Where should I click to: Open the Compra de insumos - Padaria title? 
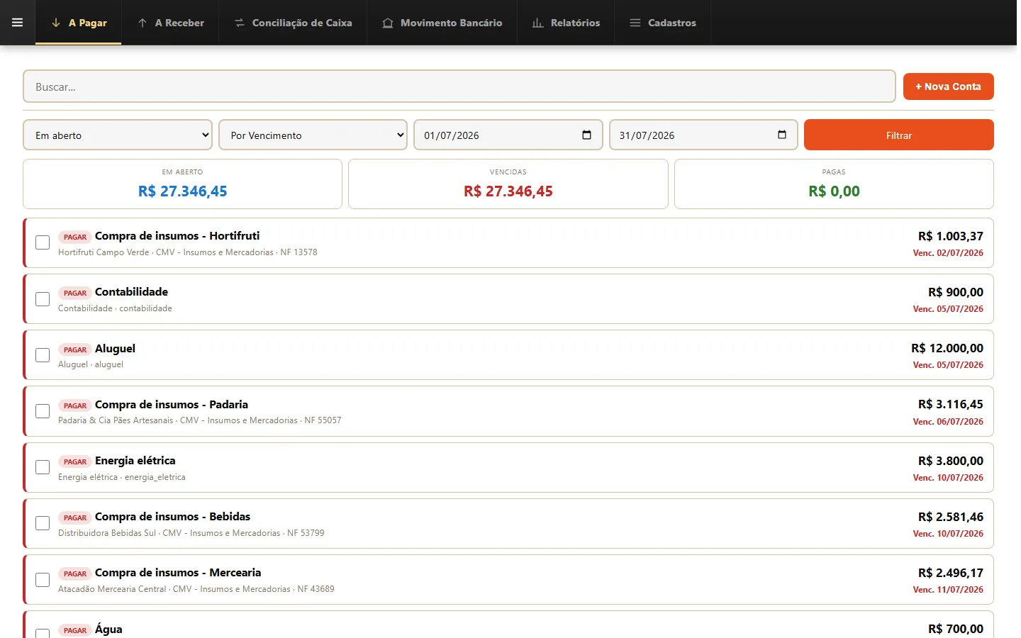[x=172, y=404]
